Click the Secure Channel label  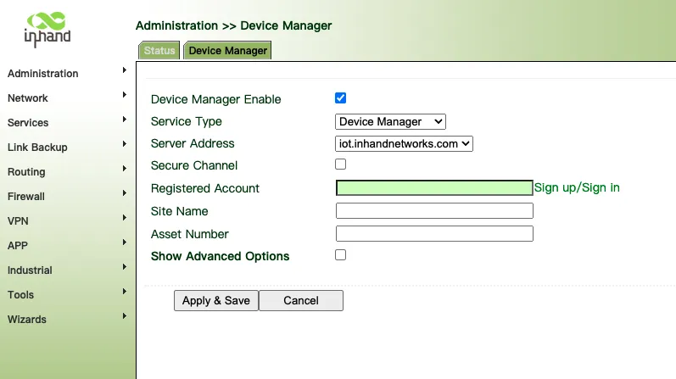click(194, 165)
